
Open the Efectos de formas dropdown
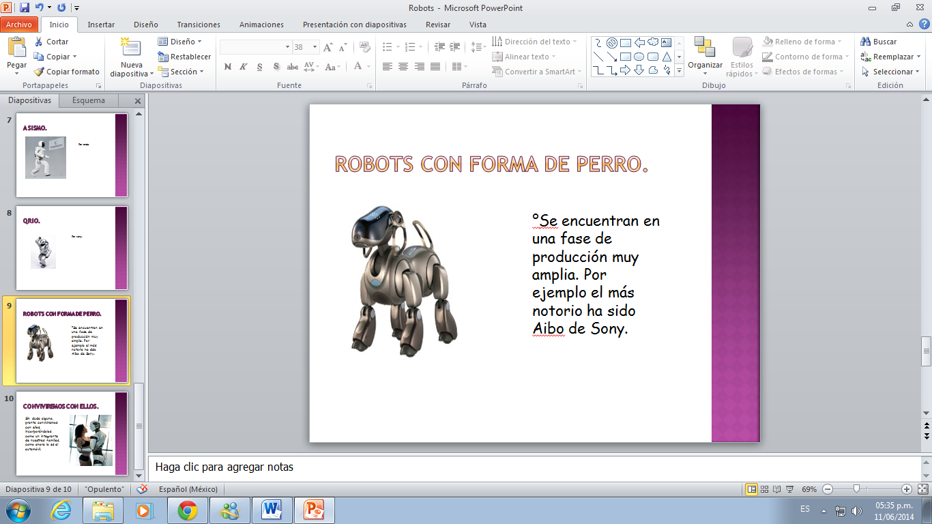click(804, 72)
